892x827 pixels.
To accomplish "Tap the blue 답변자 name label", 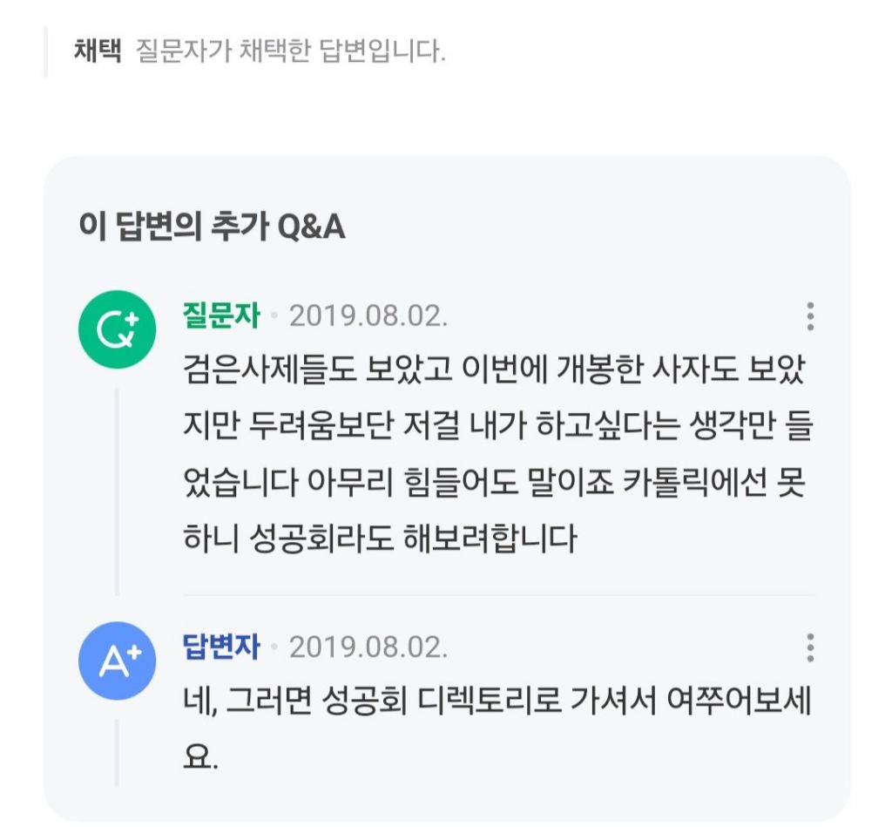I will point(221,647).
